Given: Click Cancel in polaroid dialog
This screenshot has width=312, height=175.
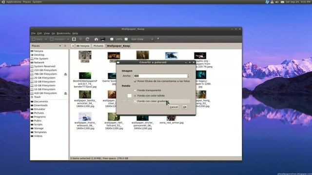Looking at the screenshot, I should point(174,107).
